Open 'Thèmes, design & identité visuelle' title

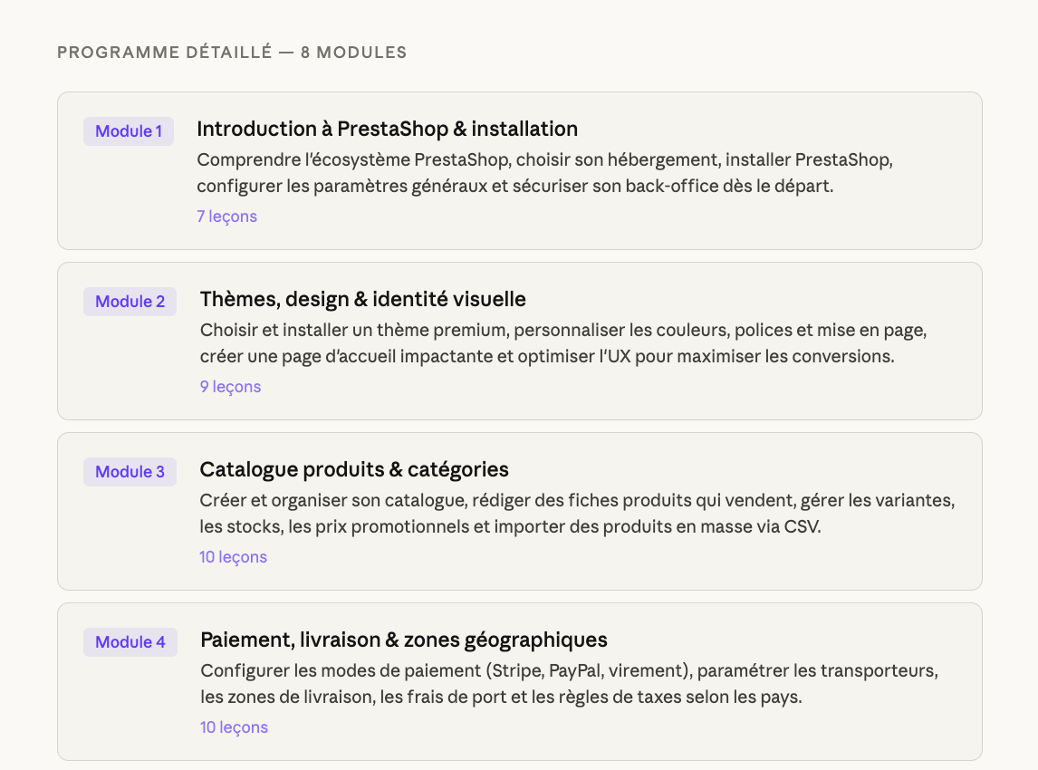pos(362,299)
